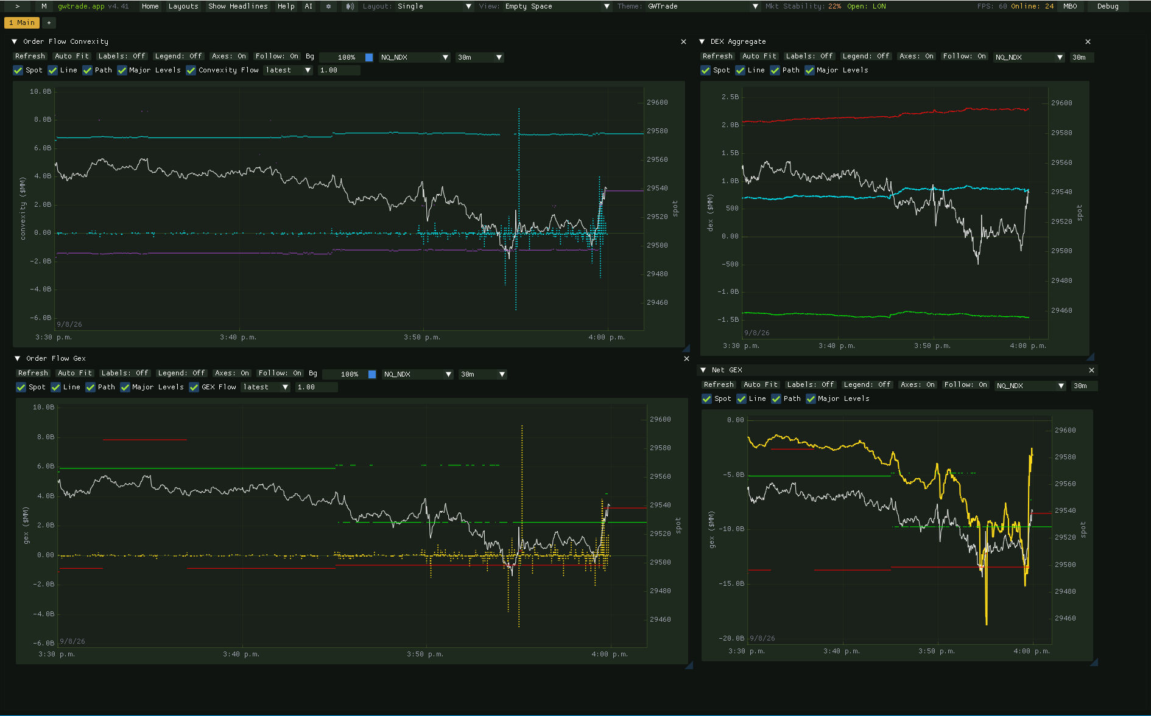
Task: Collapse the Net GEX panel triangle
Action: pyautogui.click(x=703, y=370)
